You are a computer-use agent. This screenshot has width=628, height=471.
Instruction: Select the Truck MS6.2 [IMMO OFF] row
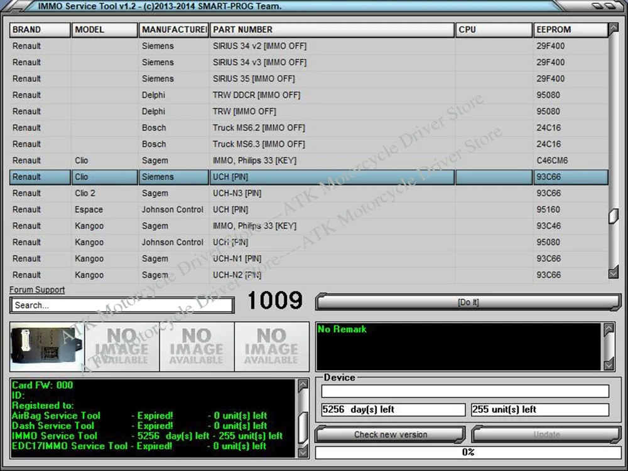(x=309, y=128)
